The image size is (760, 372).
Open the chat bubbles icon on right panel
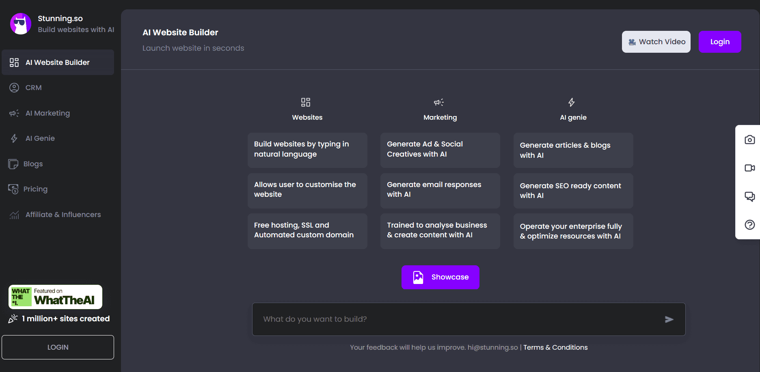click(749, 196)
